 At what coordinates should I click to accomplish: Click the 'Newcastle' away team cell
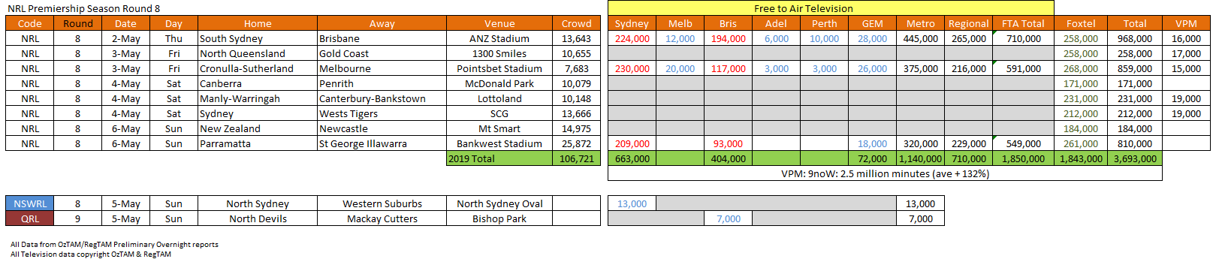[382, 128]
